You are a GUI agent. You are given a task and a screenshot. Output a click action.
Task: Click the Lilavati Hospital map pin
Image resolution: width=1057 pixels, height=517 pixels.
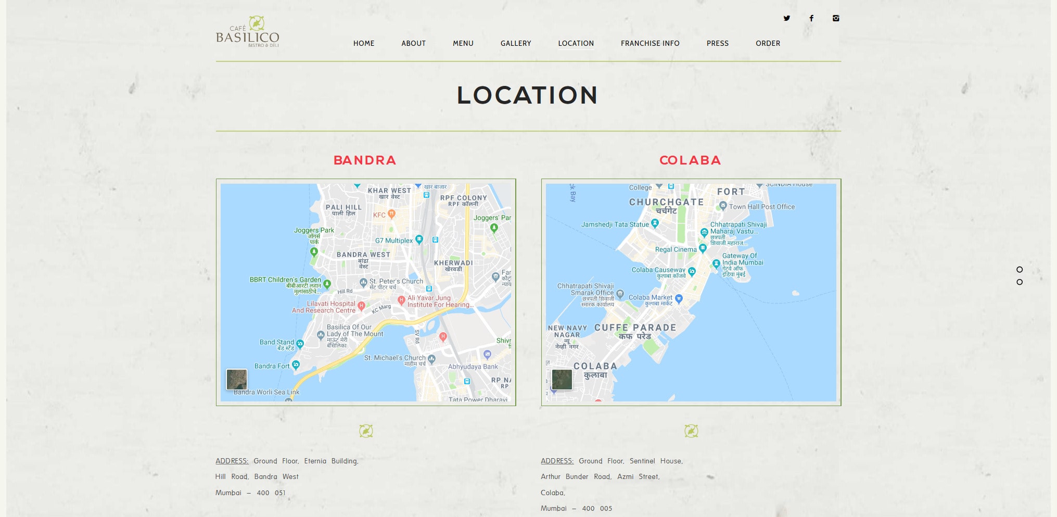(361, 306)
